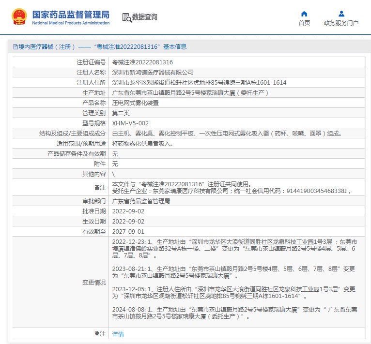The width and height of the screenshot is (371, 344).
Task: Select registration number 粤械注准20222081316 value
Action: pos(142,62)
